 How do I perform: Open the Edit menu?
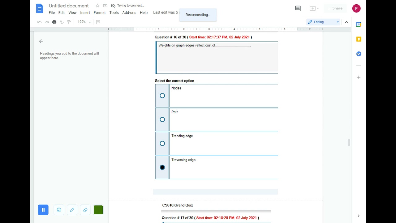(x=62, y=13)
